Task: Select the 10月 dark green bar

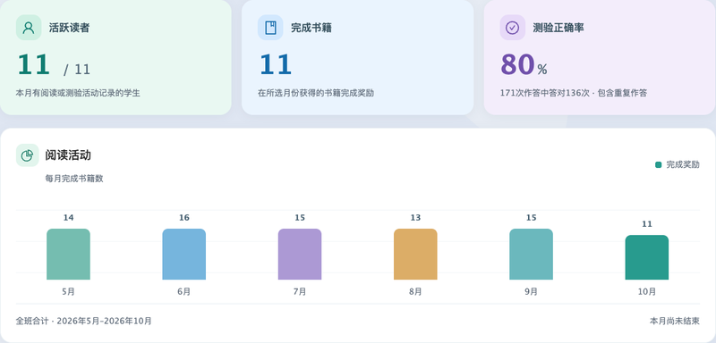Action: coord(646,257)
